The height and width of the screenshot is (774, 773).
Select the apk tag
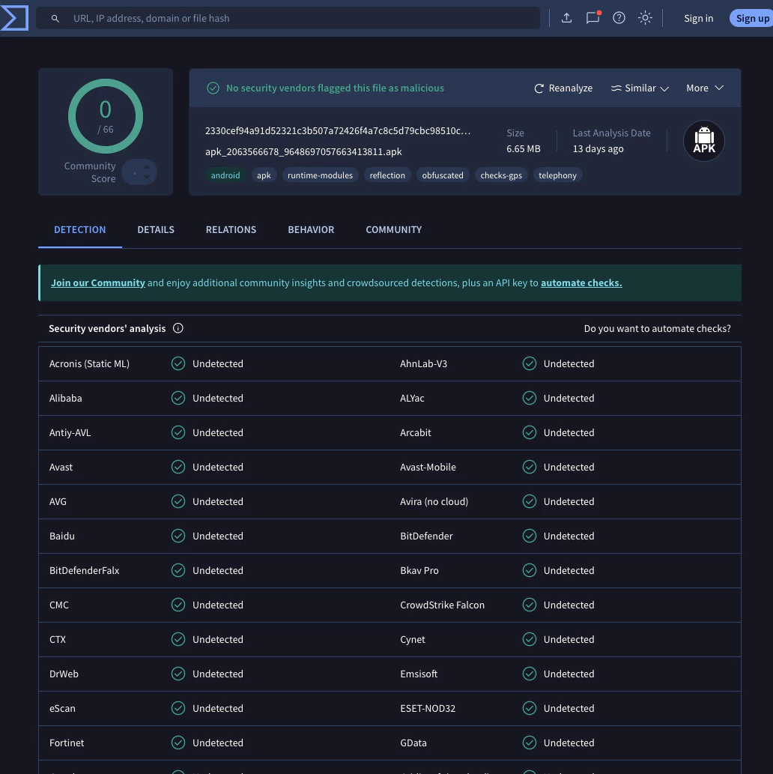[x=264, y=175]
